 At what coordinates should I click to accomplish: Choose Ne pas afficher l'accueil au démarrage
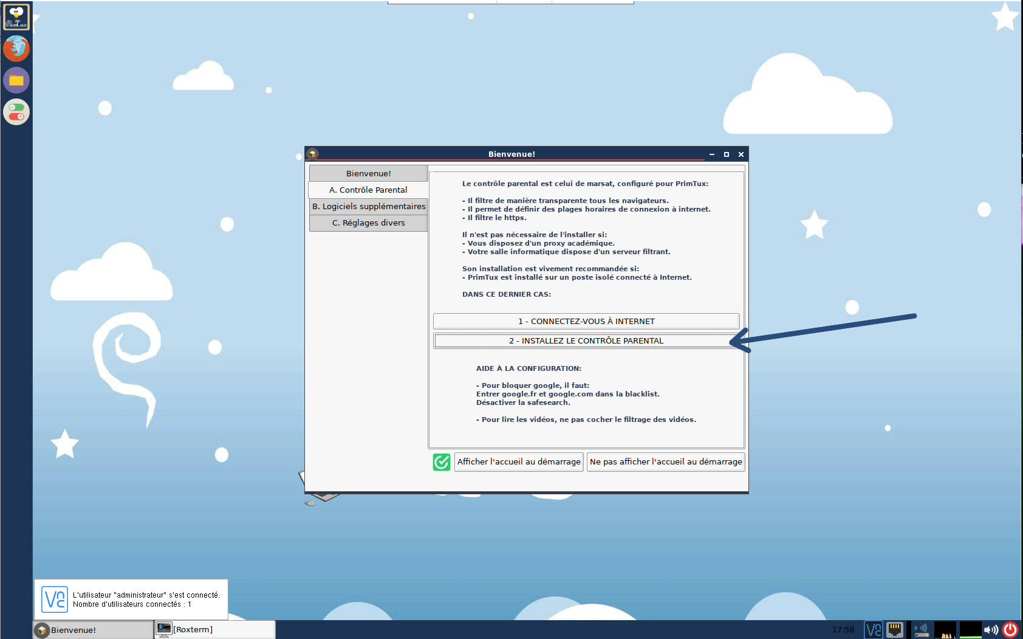pyautogui.click(x=666, y=462)
